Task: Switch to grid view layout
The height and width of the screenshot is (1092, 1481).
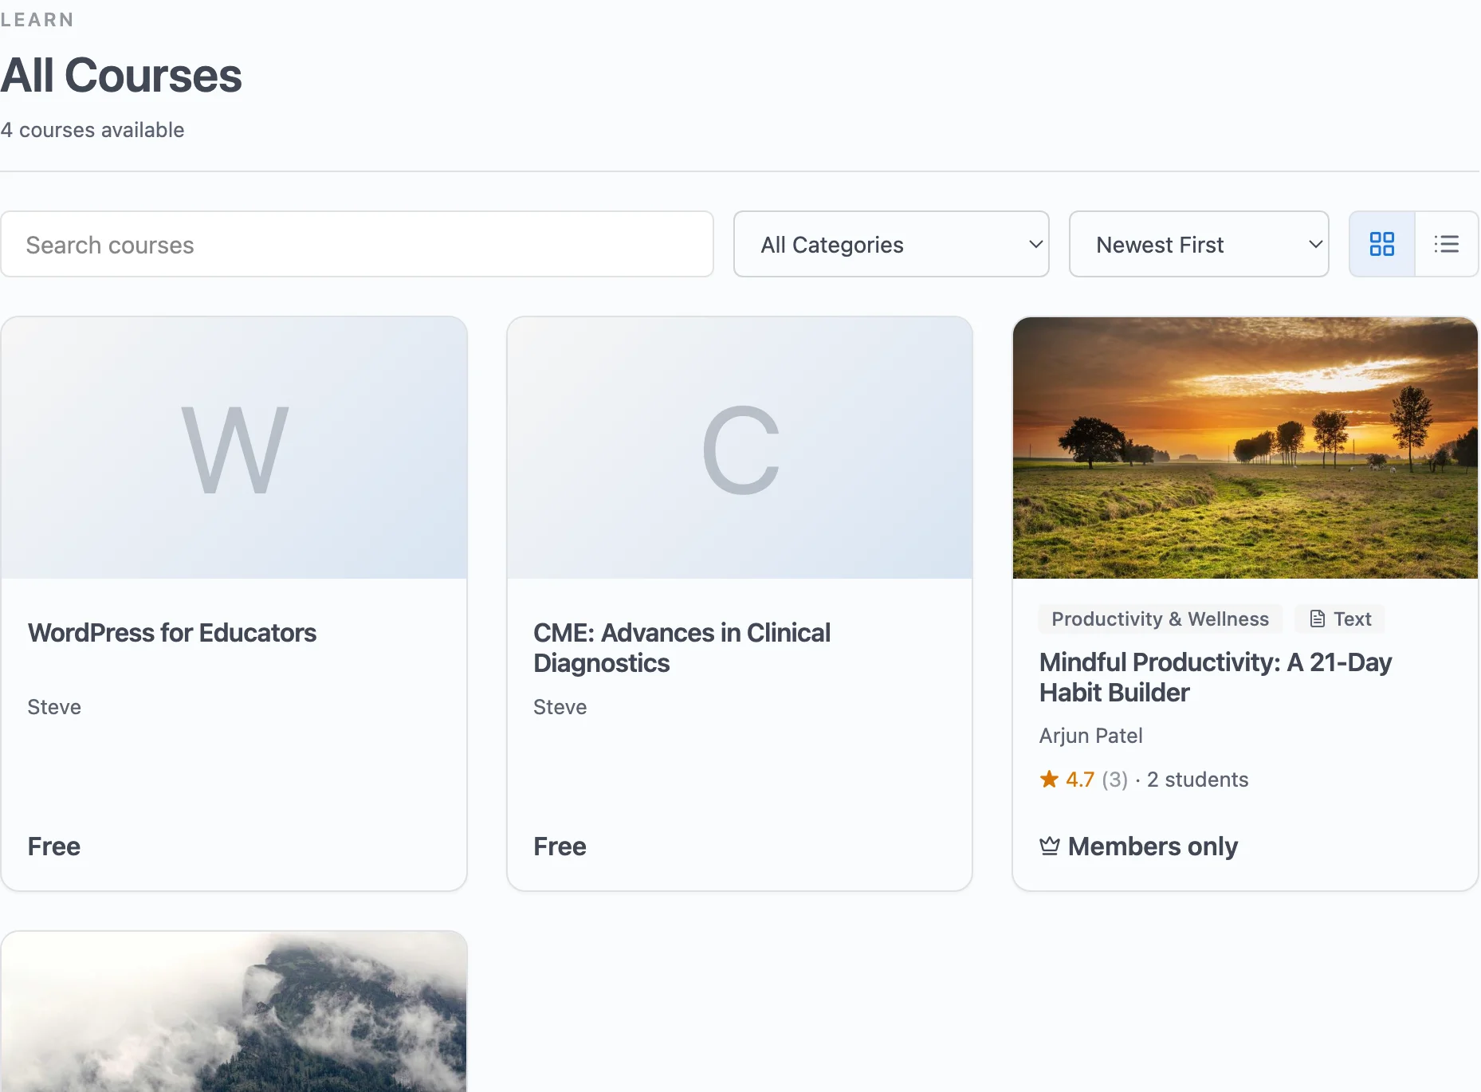Action: tap(1381, 244)
